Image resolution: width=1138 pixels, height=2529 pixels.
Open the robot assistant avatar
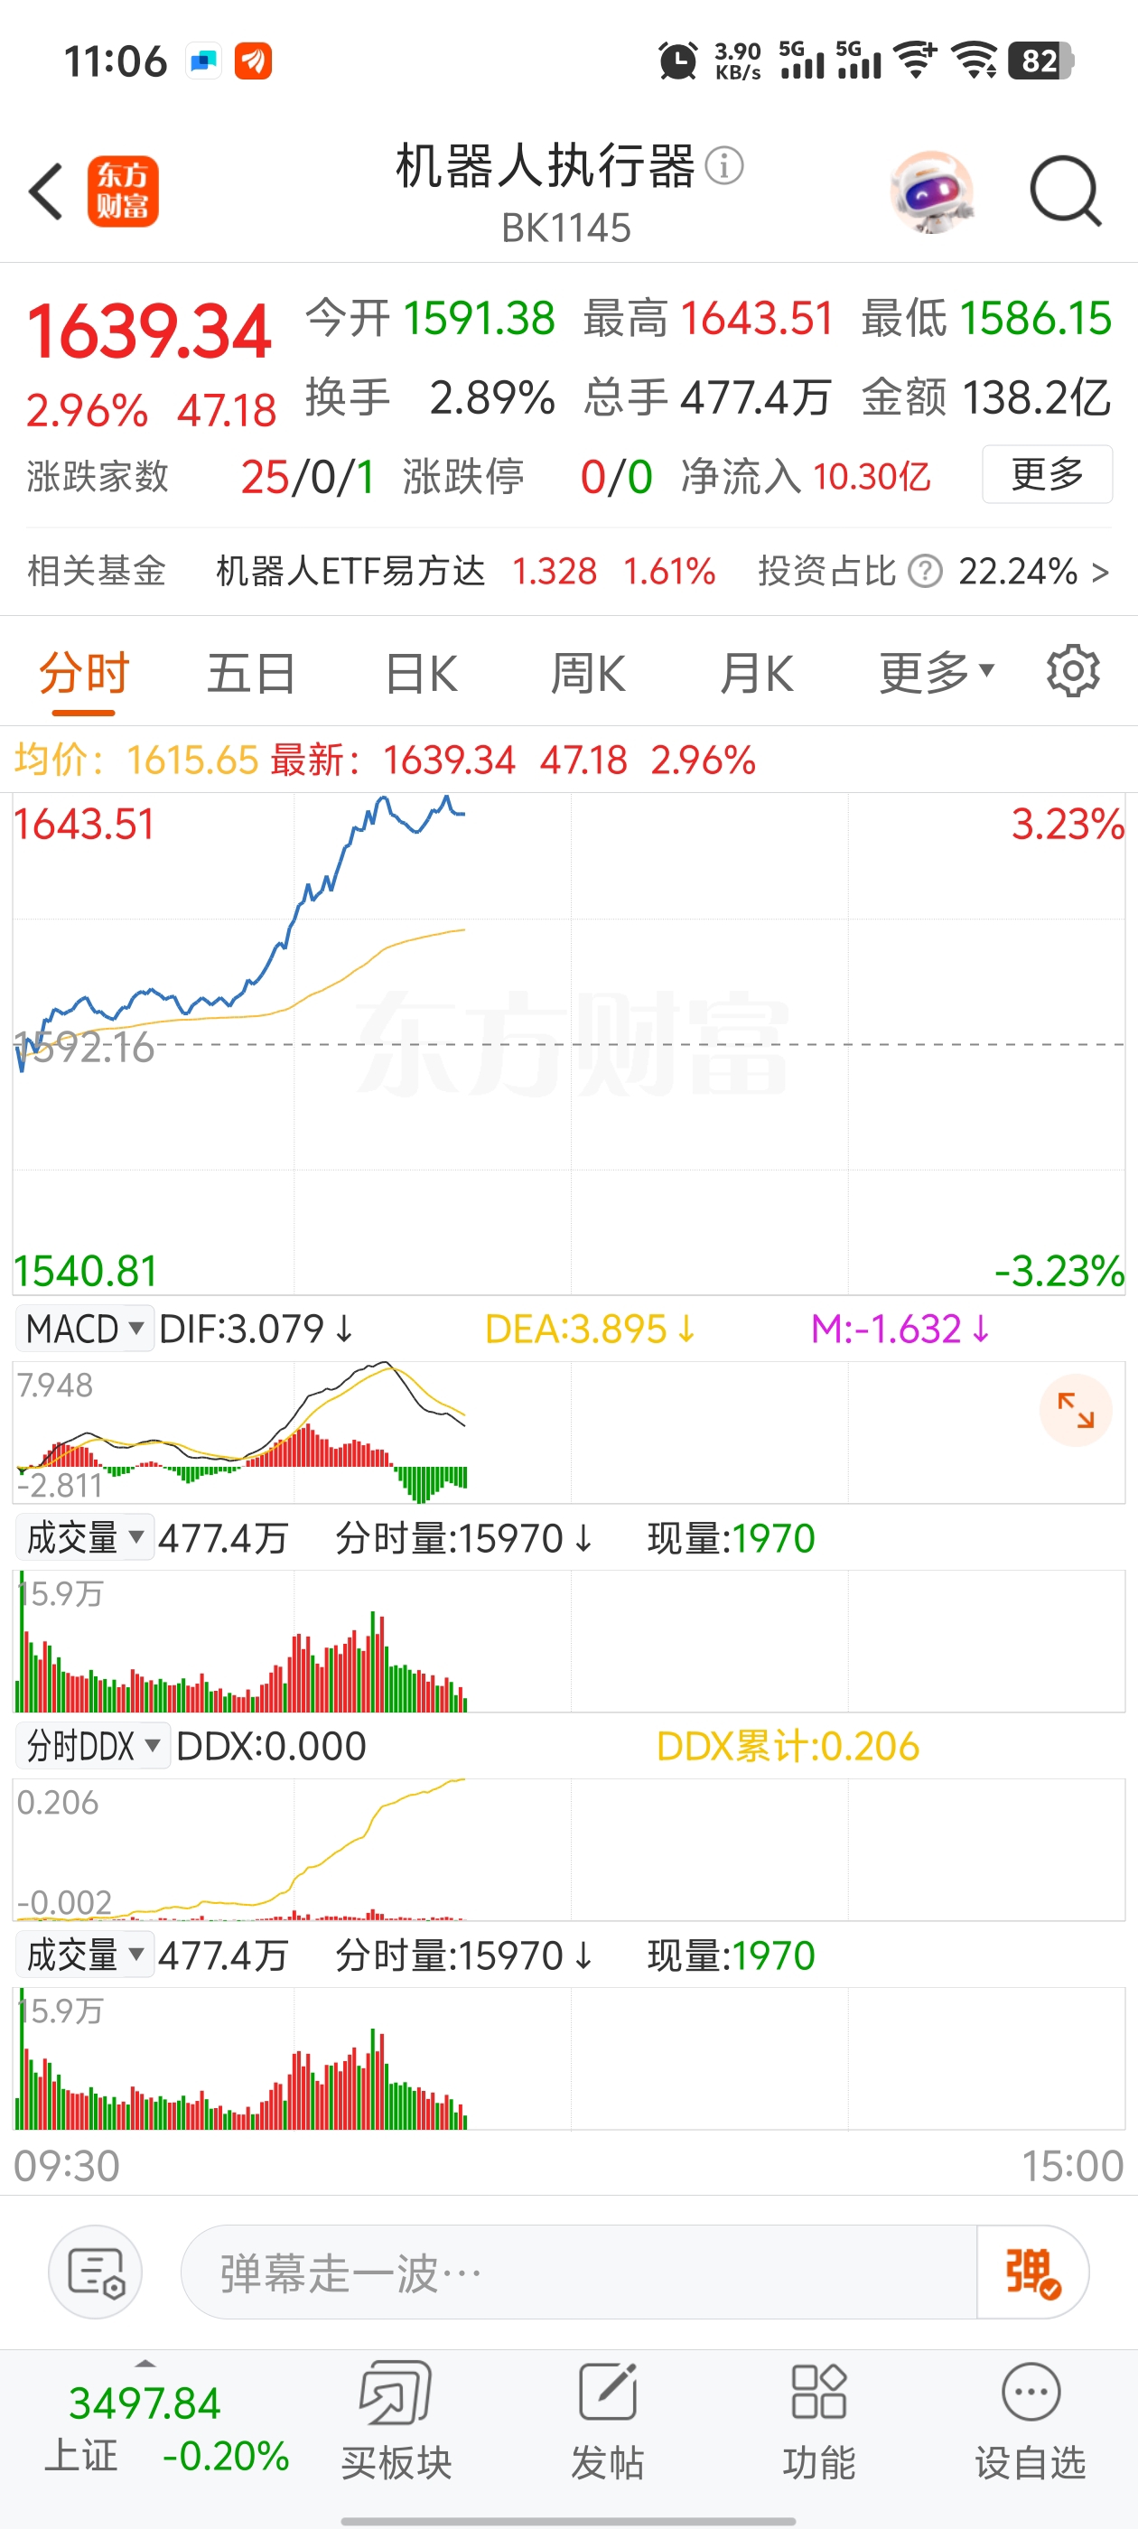[x=931, y=191]
